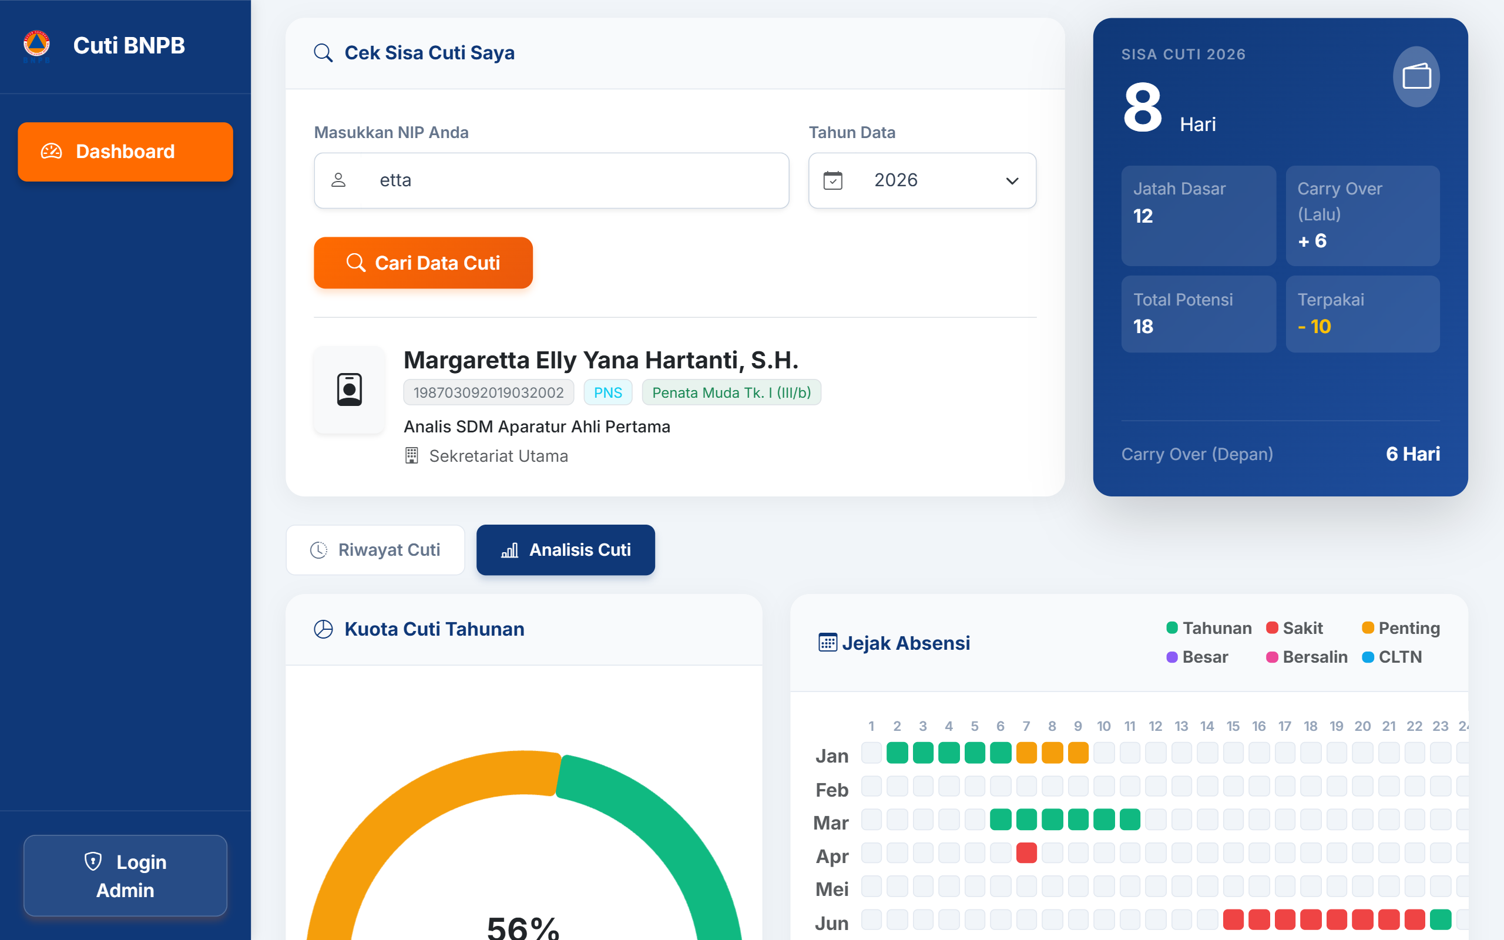Click the Jejak Absensi heading
The image size is (1504, 940).
coord(906,642)
